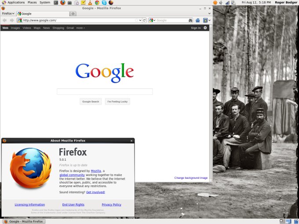This screenshot has width=299, height=224.
Task: Open the list all tabs dropdown
Action: click(x=209, y=14)
